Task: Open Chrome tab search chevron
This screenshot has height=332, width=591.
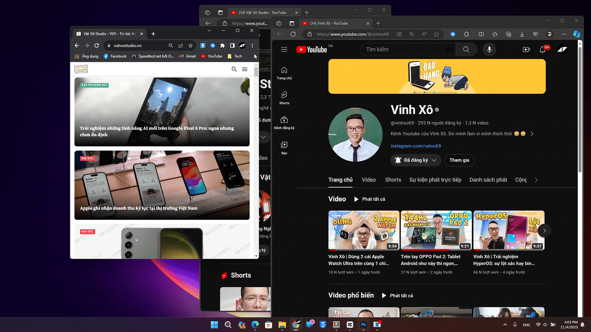Action: click(209, 31)
